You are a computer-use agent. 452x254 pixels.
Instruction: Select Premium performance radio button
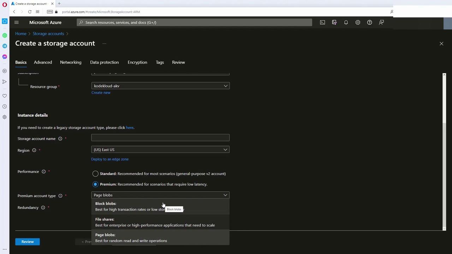[x=95, y=184]
